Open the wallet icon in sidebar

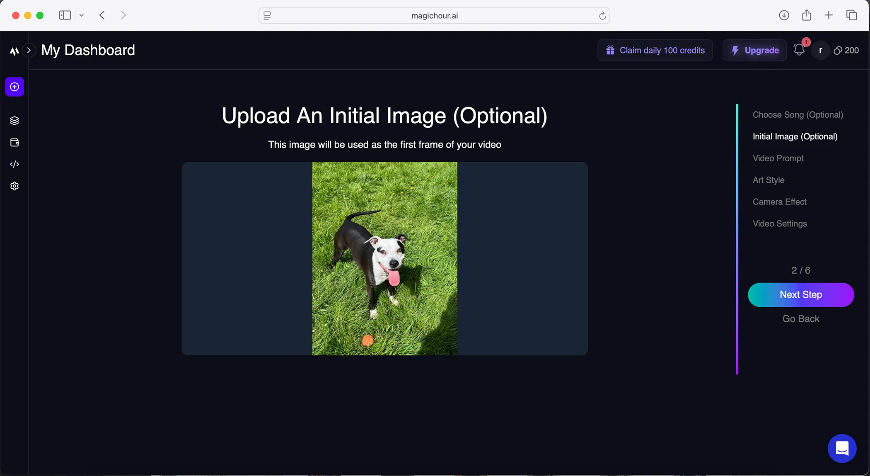coord(15,143)
